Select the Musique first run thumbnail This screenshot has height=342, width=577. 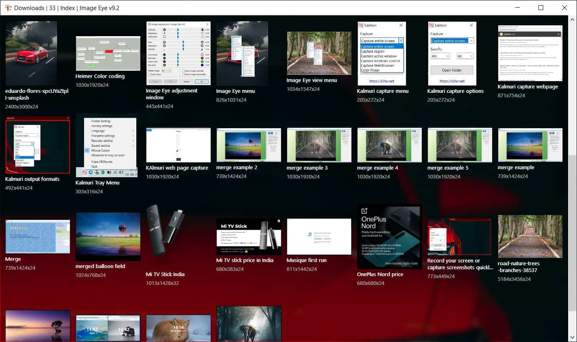pos(319,237)
